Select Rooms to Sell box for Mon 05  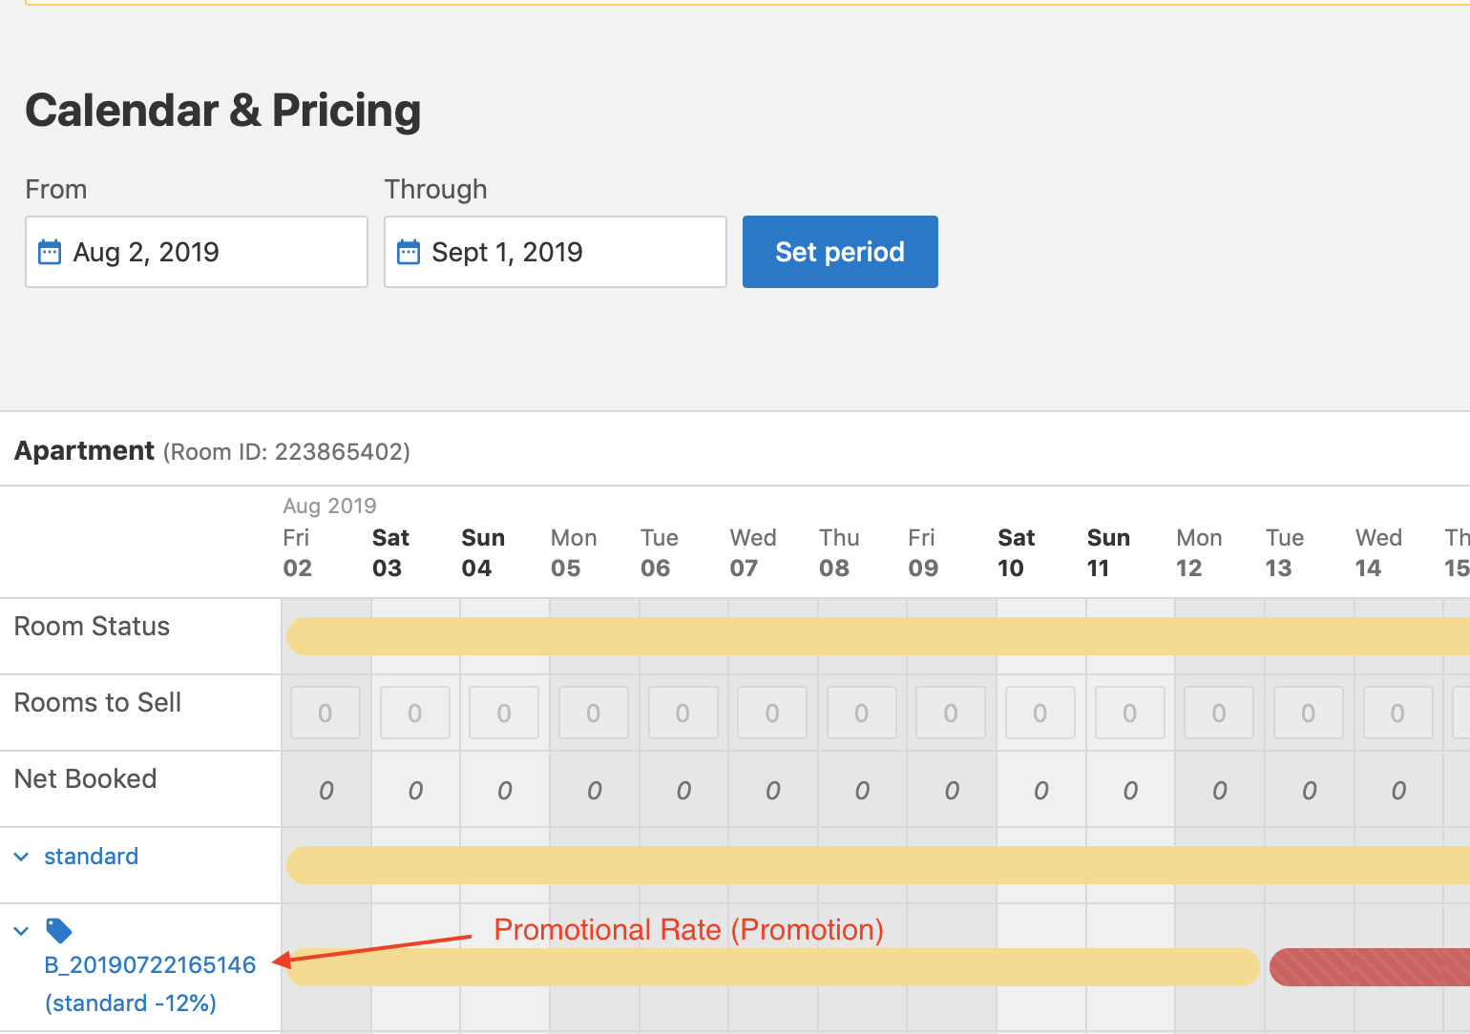(x=594, y=713)
